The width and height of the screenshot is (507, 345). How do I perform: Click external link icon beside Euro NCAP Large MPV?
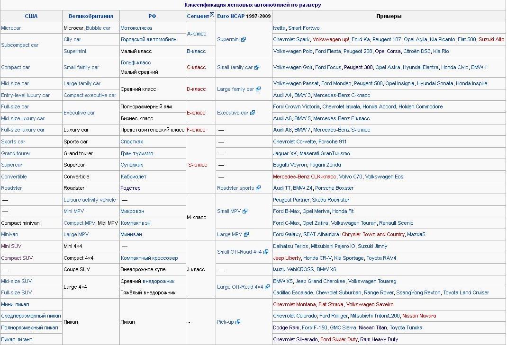(246, 235)
